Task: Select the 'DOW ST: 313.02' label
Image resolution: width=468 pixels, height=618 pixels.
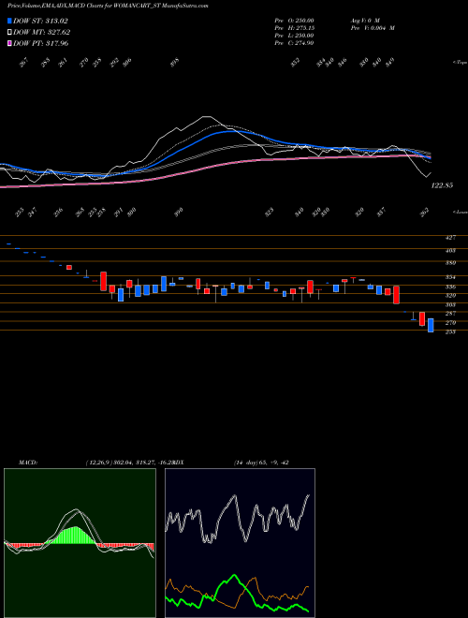Action: [x=40, y=21]
